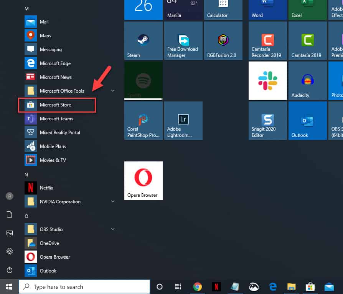Image resolution: width=343 pixels, height=294 pixels.
Task: Open Outlook from the app list
Action: (70, 271)
